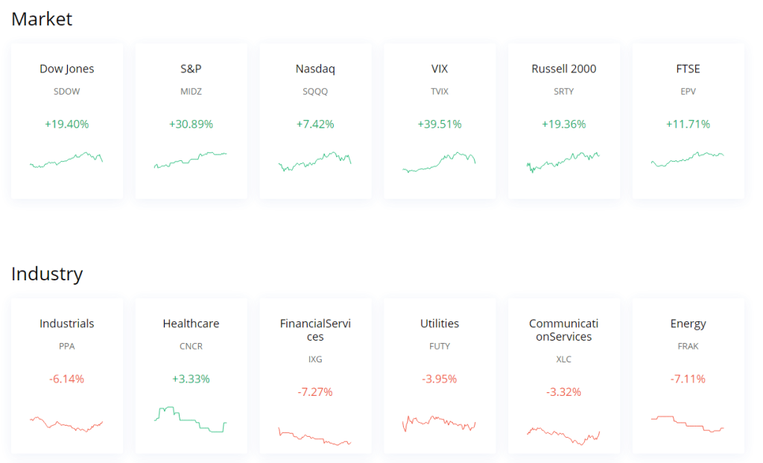
Task: Click the Healthcare green sparkline chart
Action: [x=191, y=420]
